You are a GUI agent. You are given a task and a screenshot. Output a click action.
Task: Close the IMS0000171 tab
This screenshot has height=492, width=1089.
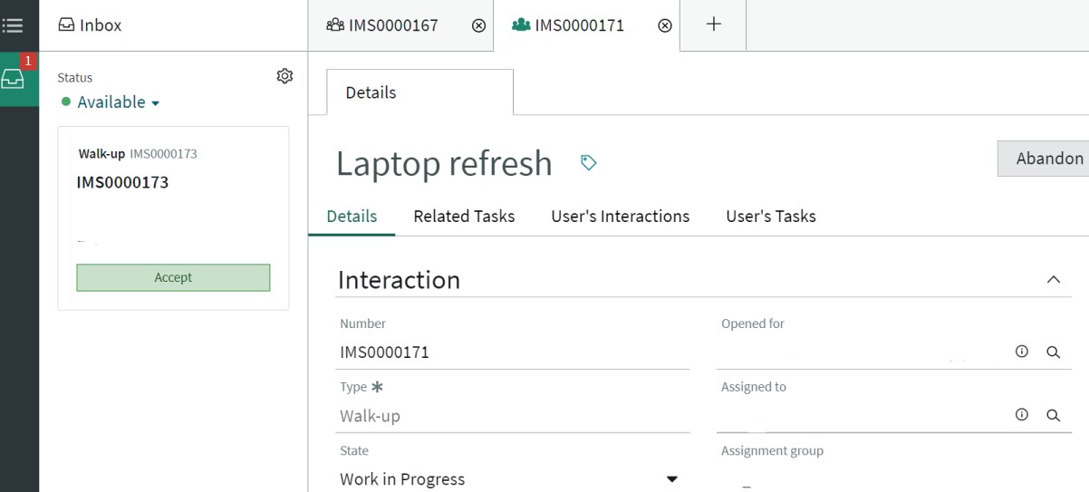point(665,26)
